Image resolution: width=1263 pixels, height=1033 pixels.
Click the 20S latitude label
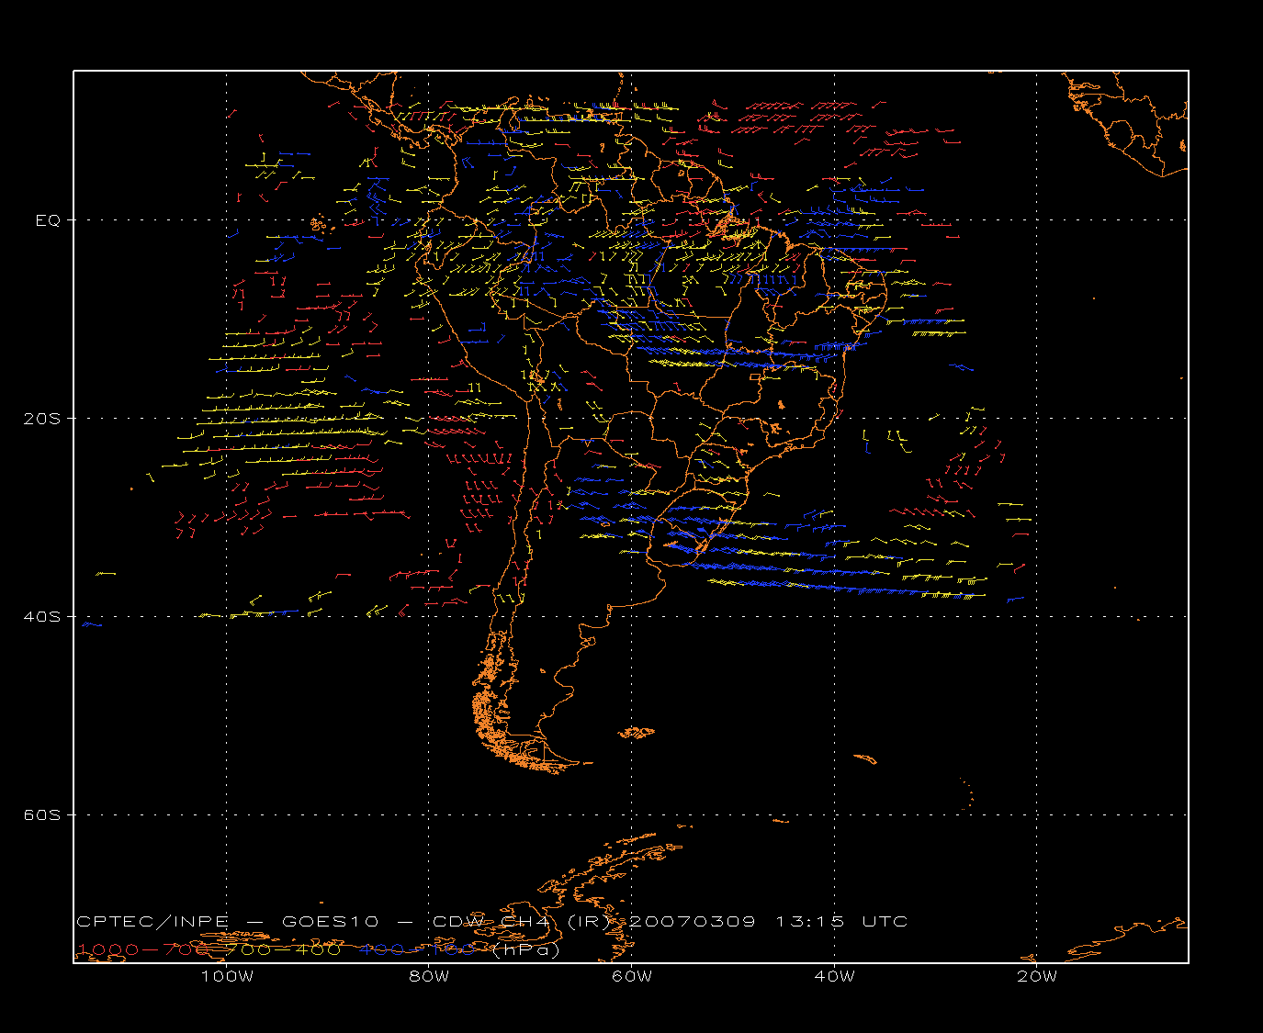[x=41, y=419]
